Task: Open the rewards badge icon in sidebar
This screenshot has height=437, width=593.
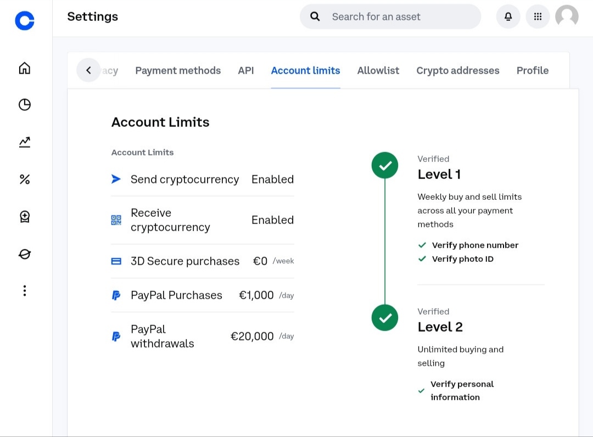Action: click(25, 217)
